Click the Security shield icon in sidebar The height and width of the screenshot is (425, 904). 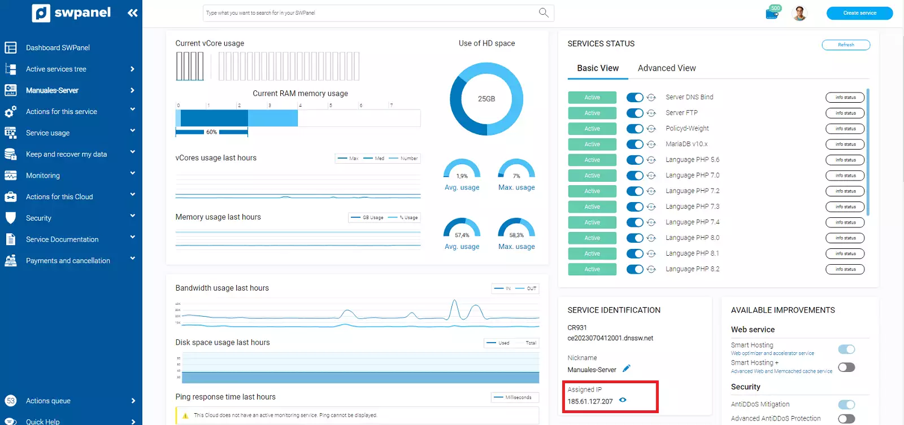click(11, 218)
